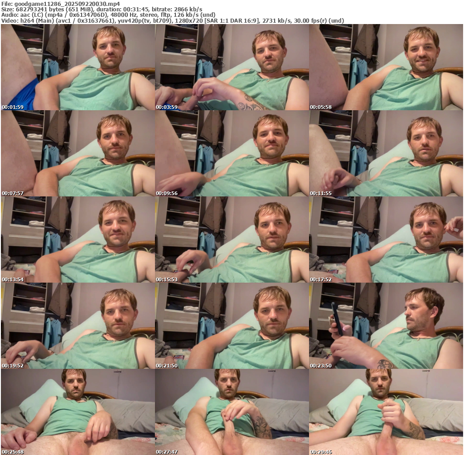Click the 00:17:52 timestamp label
The height and width of the screenshot is (455, 464).
[x=321, y=279]
